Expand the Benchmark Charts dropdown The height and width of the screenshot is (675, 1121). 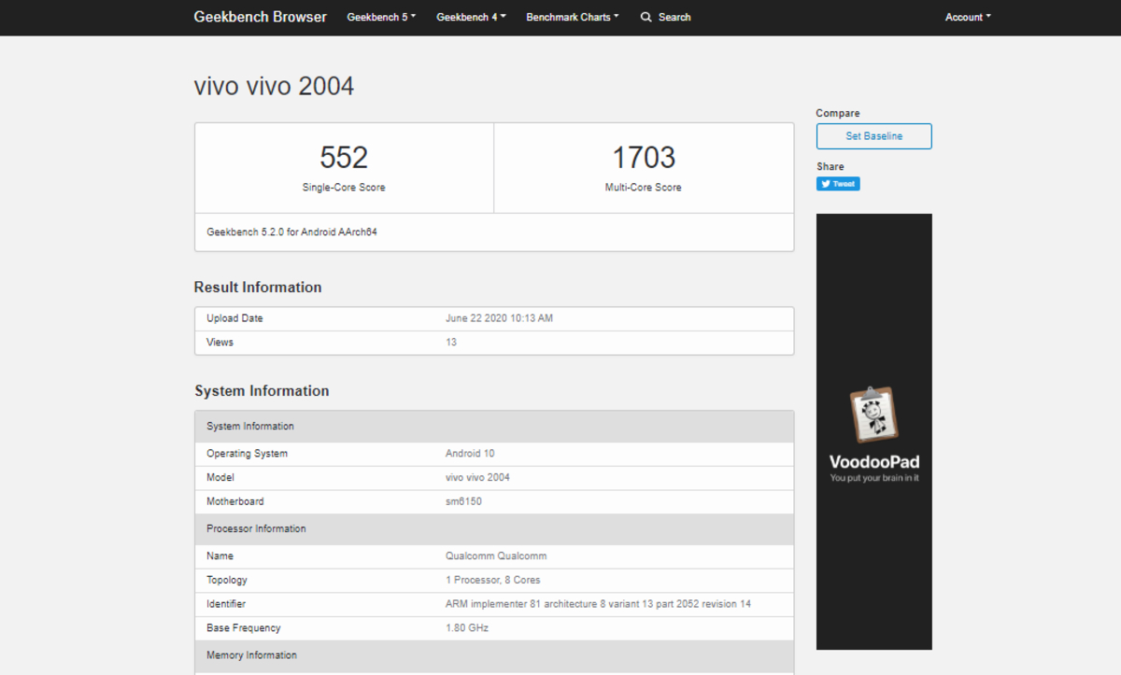(572, 17)
